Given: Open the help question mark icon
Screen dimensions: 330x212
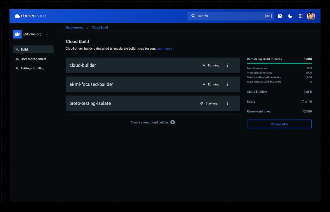Looking at the screenshot, I should 280,16.
